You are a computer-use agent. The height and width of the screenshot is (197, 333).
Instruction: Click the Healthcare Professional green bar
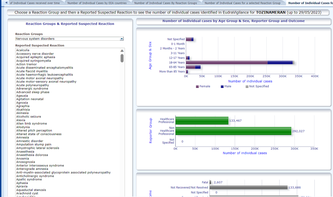click(x=202, y=121)
